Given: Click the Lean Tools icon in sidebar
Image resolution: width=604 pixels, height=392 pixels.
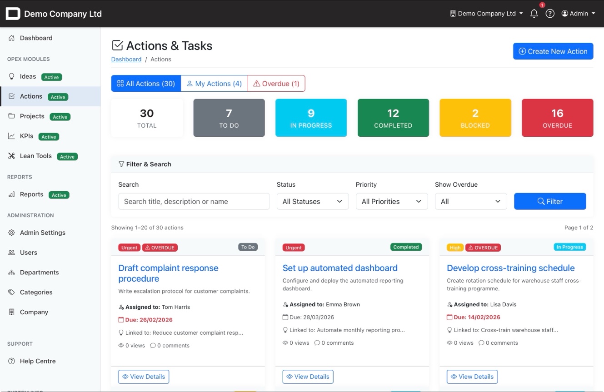Looking at the screenshot, I should pos(11,156).
